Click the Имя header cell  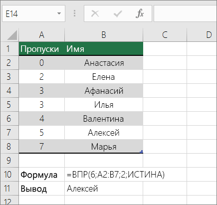point(104,49)
